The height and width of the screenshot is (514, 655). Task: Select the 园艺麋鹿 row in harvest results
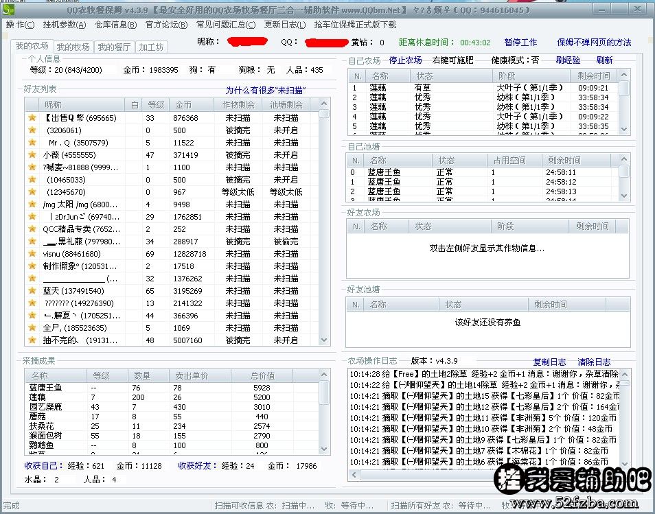172,407
